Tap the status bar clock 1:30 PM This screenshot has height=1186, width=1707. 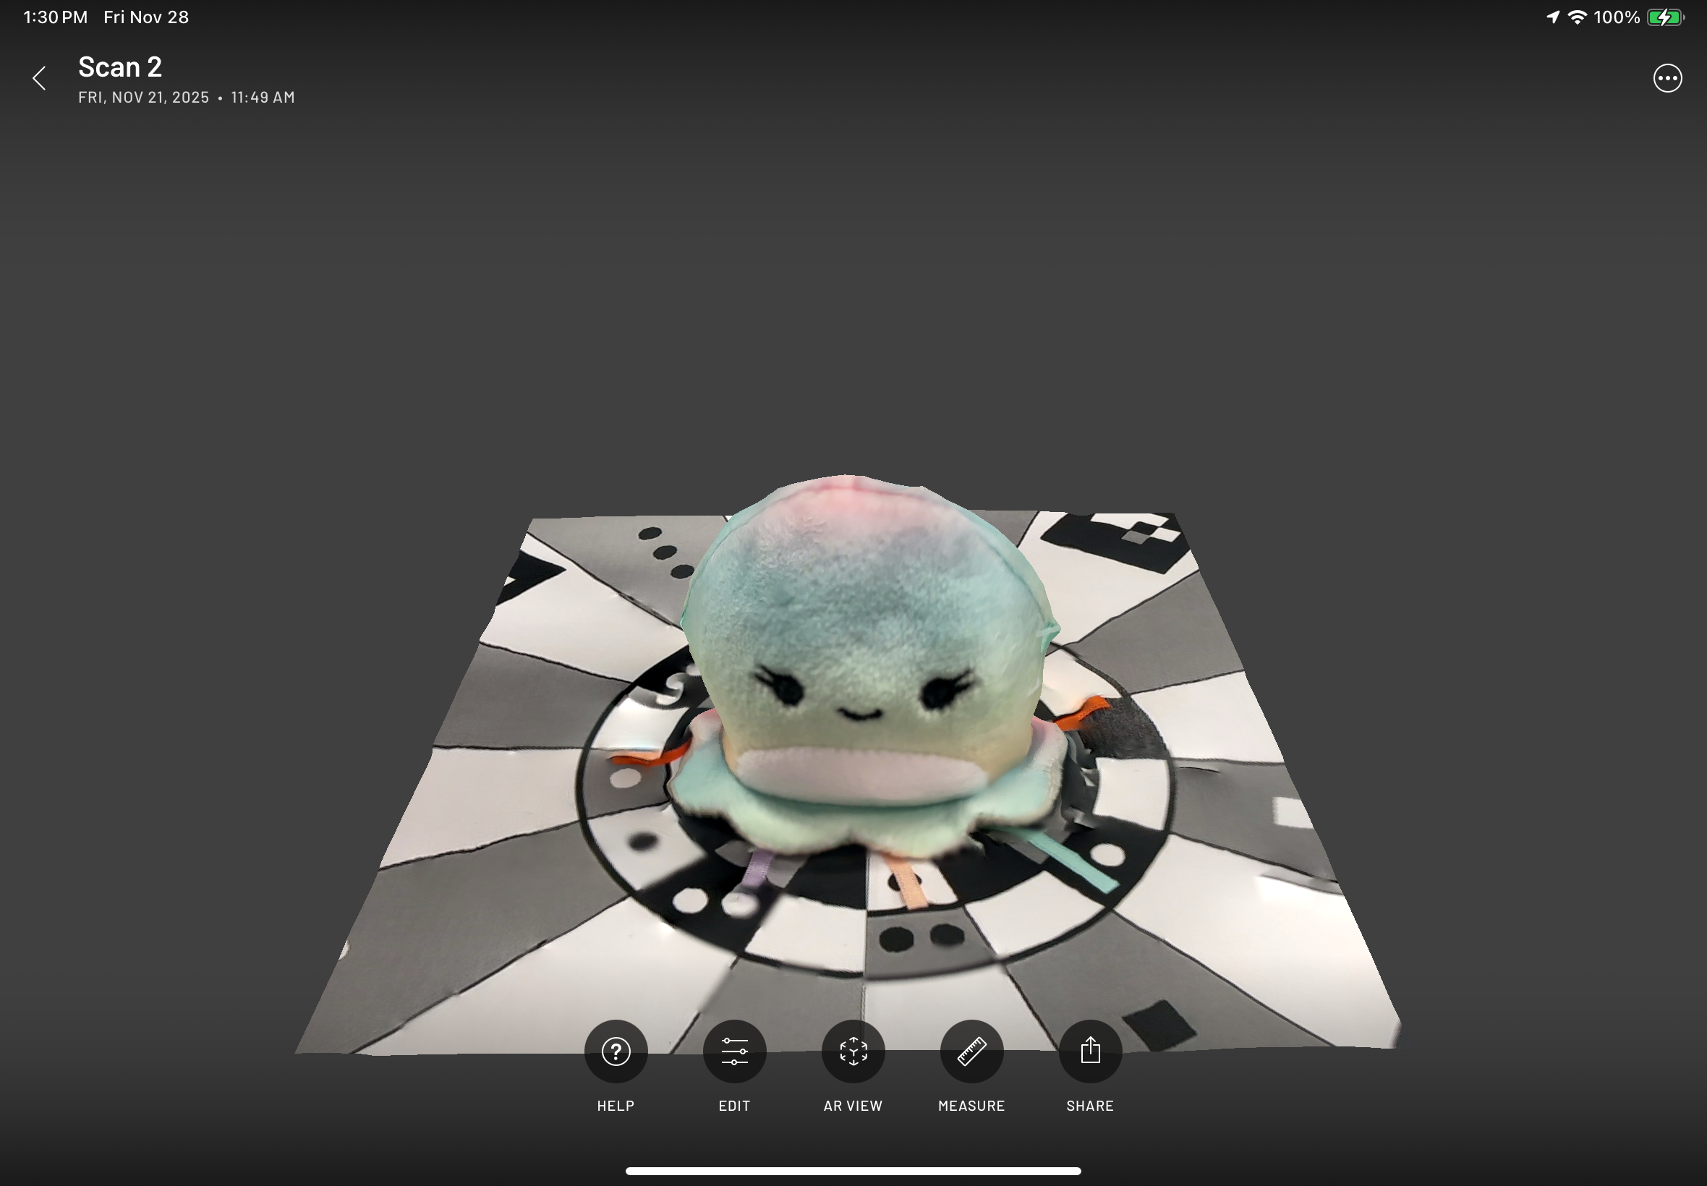click(x=55, y=17)
